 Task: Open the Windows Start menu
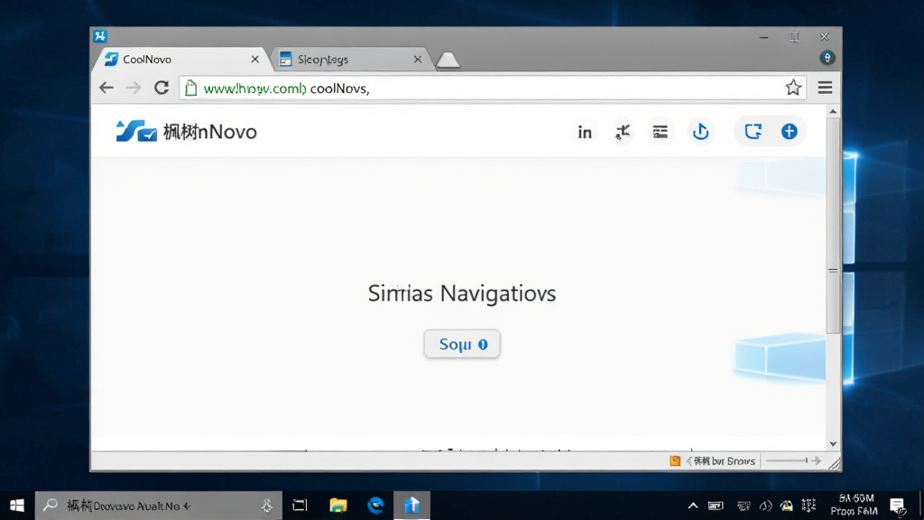click(x=17, y=506)
